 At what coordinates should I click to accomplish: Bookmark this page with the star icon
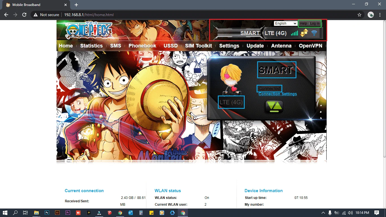click(359, 15)
